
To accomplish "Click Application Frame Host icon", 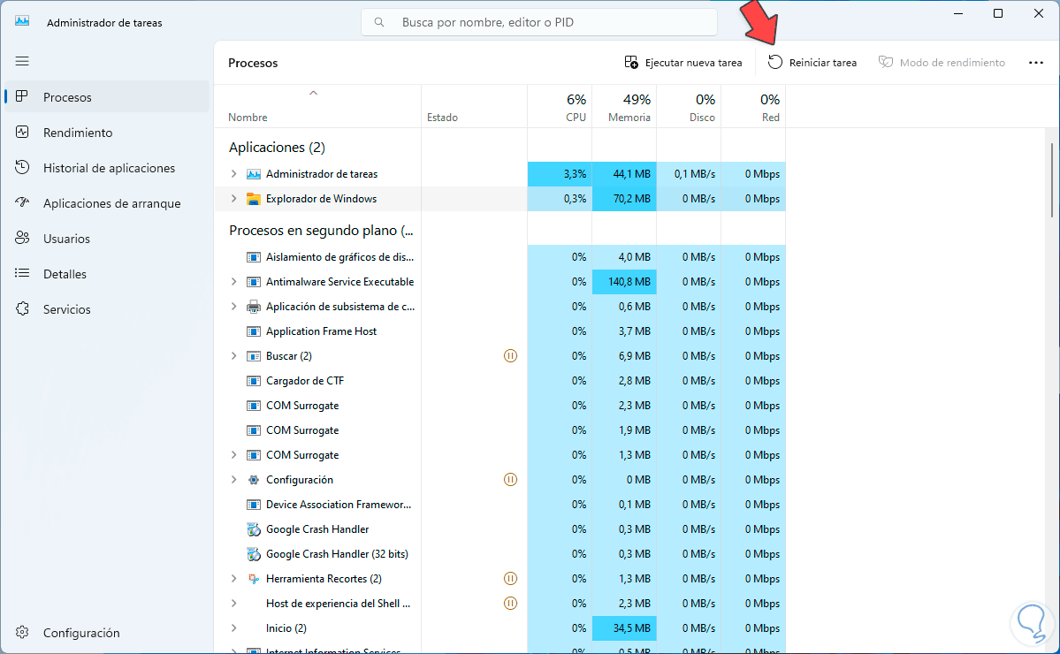I will click(254, 331).
